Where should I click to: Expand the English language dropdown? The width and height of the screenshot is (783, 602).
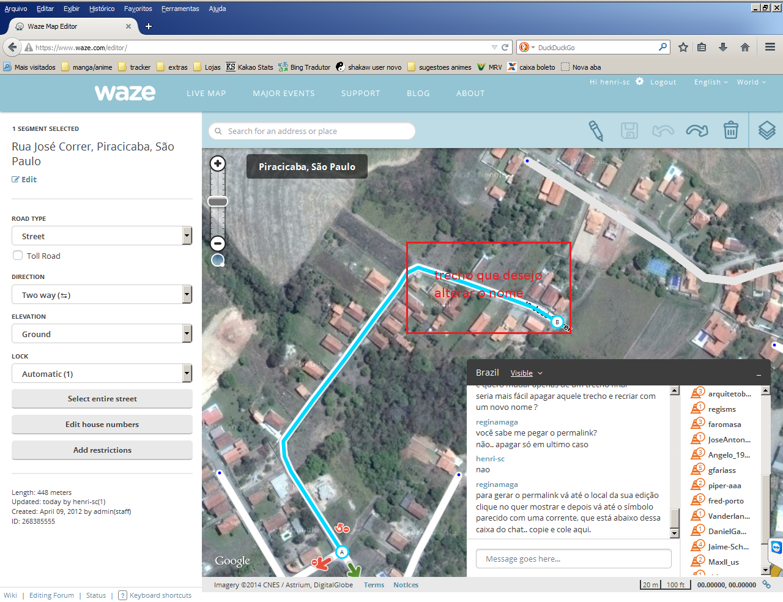[x=711, y=82]
